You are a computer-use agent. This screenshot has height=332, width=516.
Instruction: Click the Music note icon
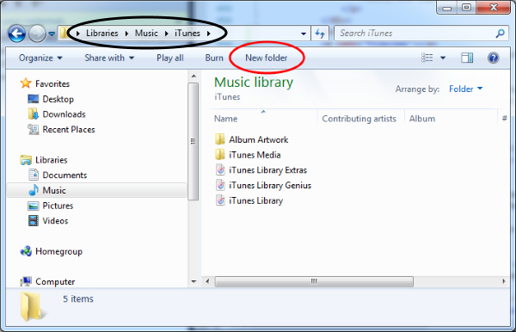[34, 190]
